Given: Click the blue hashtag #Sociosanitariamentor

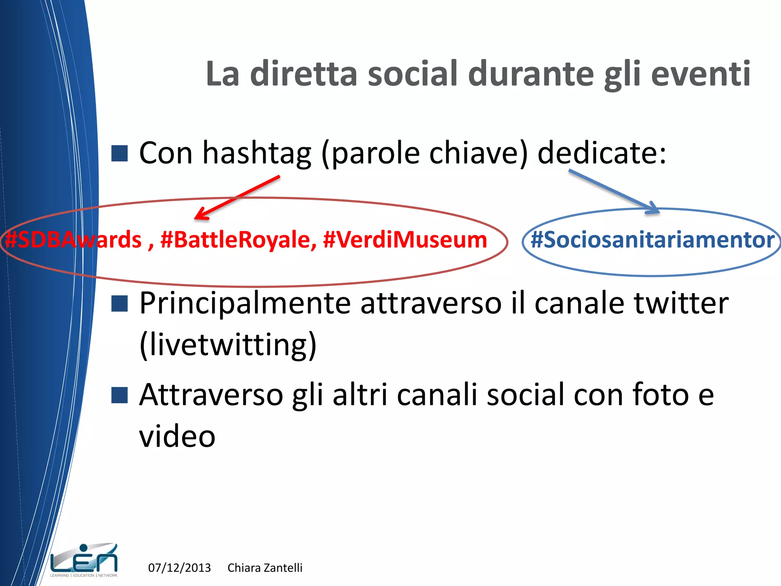Looking at the screenshot, I should coord(653,240).
